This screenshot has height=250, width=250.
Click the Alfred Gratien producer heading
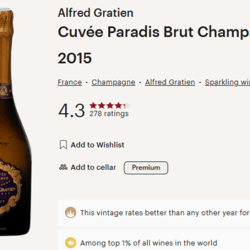click(x=96, y=13)
